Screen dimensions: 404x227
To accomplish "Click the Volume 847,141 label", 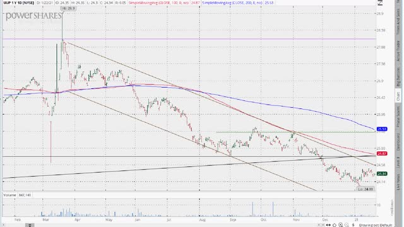I will tap(17, 195).
